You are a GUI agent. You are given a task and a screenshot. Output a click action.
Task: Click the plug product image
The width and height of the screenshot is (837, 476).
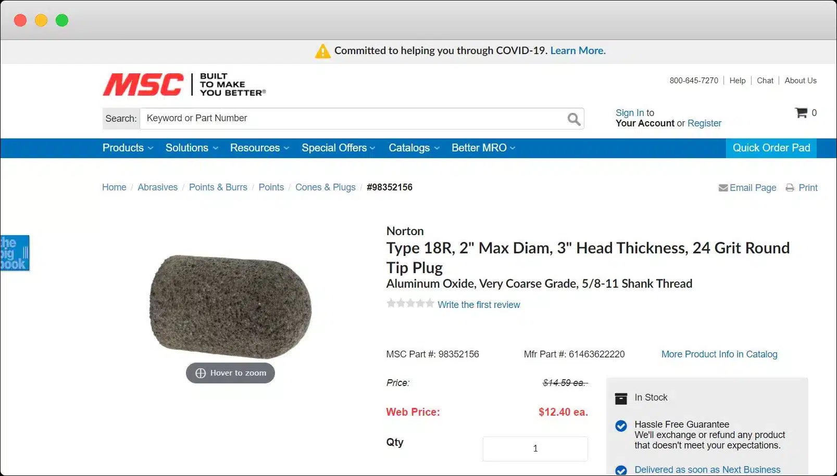click(x=230, y=306)
